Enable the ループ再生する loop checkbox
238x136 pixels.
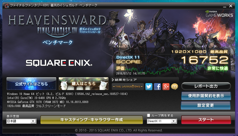tap(148, 115)
